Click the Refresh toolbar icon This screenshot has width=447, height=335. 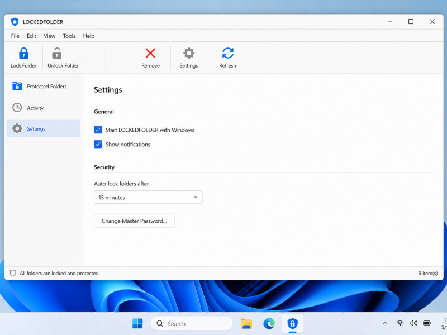[x=227, y=53]
